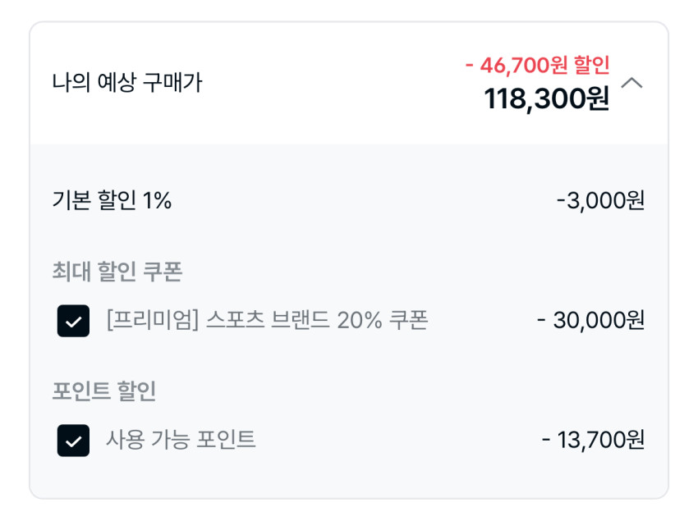Click the 사용 가능 포인트 label text

(x=181, y=440)
